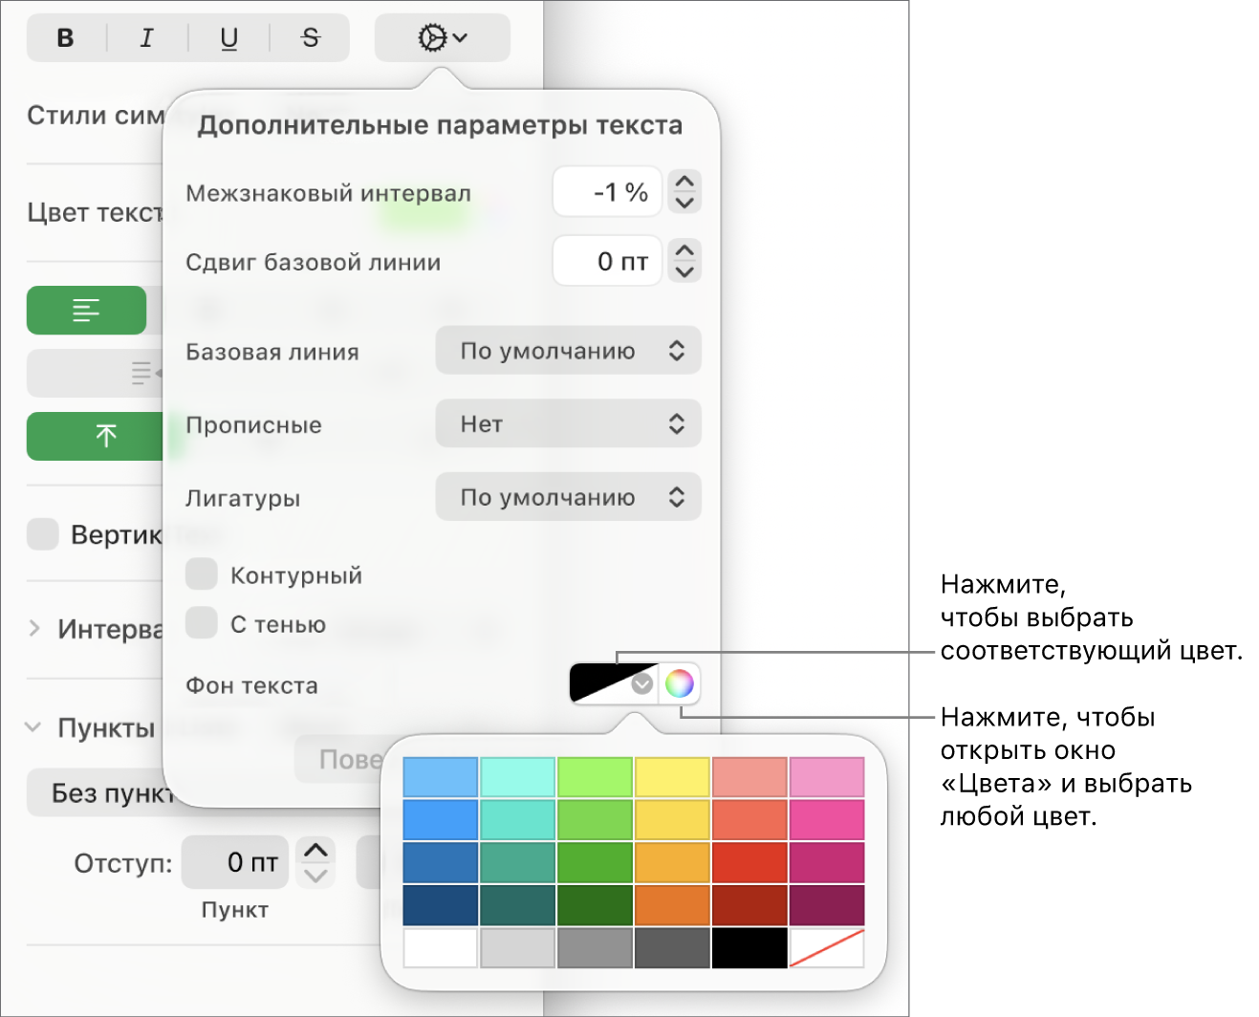Pick the red swatch in third row
Viewport: 1259px width, 1017px height.
pos(750,862)
